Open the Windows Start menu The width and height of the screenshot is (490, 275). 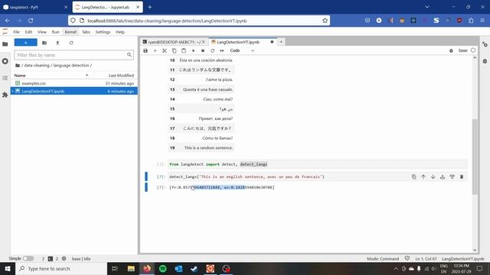pyautogui.click(x=8, y=268)
